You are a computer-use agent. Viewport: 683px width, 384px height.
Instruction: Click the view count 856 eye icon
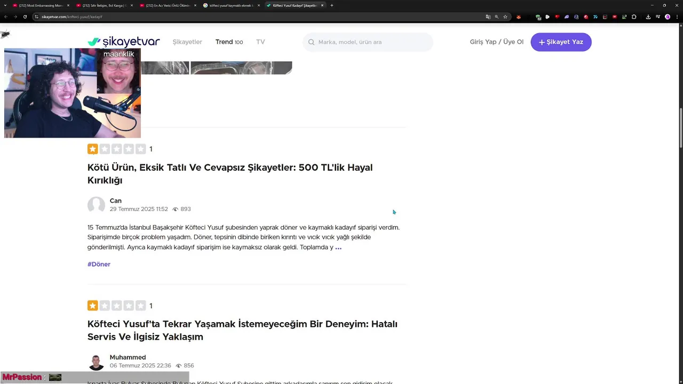pos(178,366)
